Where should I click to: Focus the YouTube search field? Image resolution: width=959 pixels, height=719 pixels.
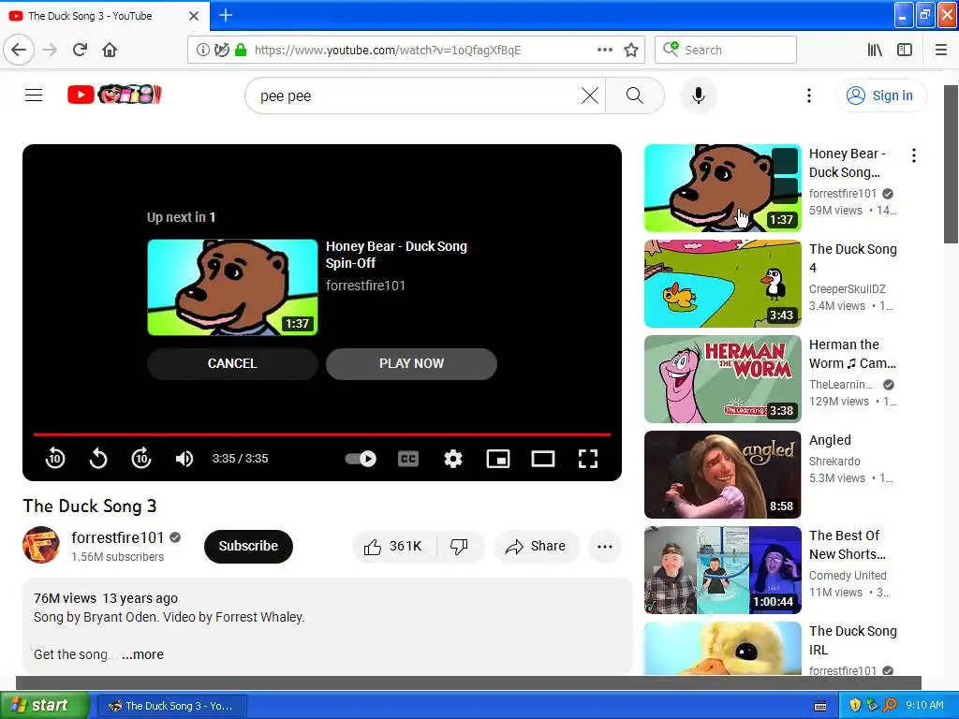pyautogui.click(x=416, y=96)
